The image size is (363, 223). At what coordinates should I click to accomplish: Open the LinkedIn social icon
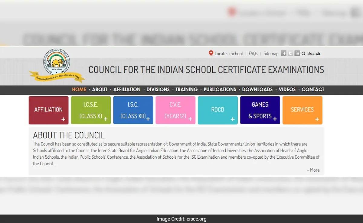point(297,53)
